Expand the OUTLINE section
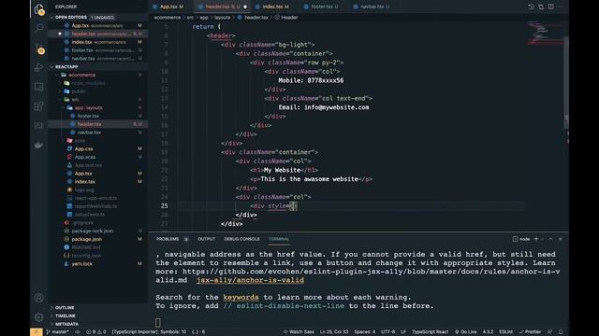The width and height of the screenshot is (599, 336). pyautogui.click(x=65, y=307)
